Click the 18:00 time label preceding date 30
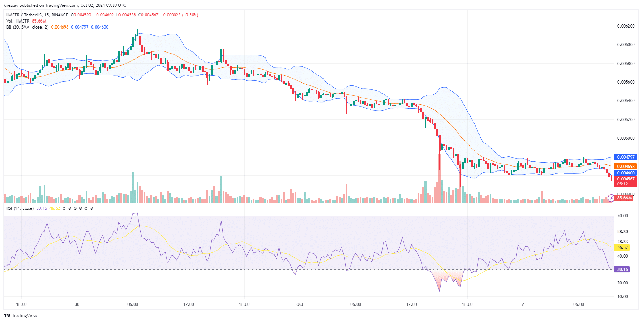 [21, 304]
